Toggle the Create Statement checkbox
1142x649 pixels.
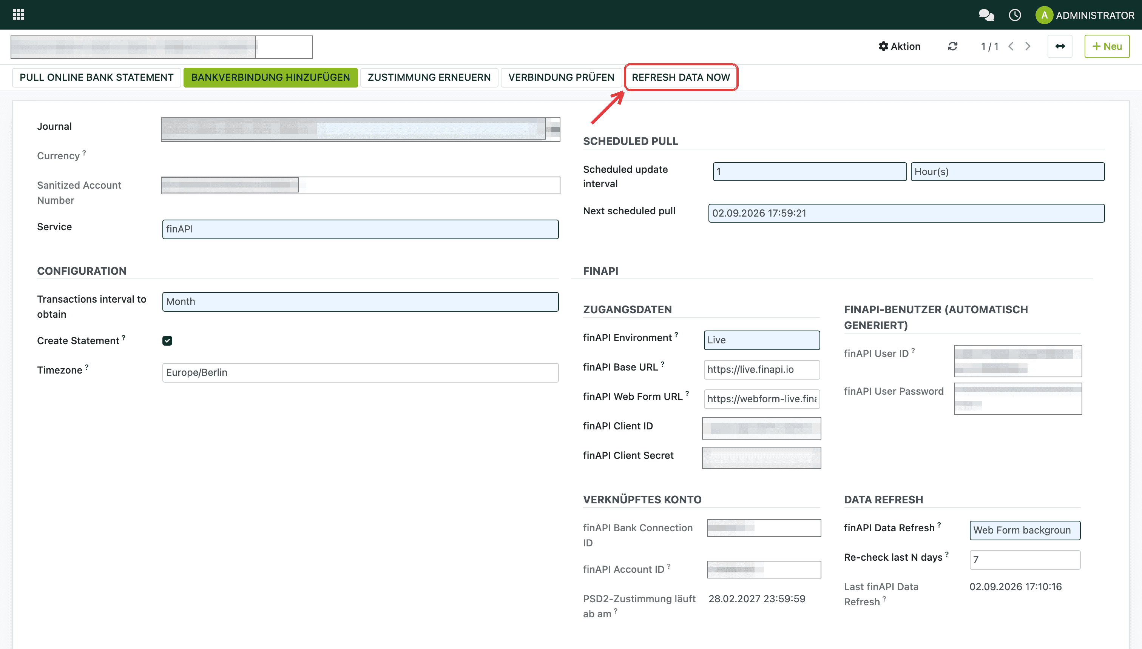pyautogui.click(x=167, y=341)
